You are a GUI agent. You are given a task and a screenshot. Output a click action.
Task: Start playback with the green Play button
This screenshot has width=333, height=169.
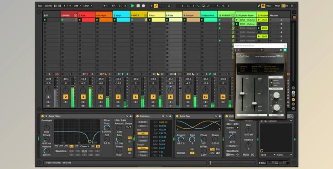tap(133, 6)
